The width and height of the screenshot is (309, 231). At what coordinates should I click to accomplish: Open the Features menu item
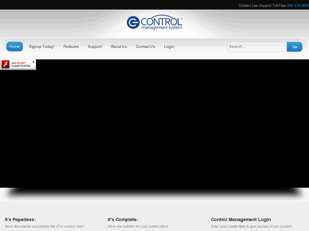tap(71, 47)
